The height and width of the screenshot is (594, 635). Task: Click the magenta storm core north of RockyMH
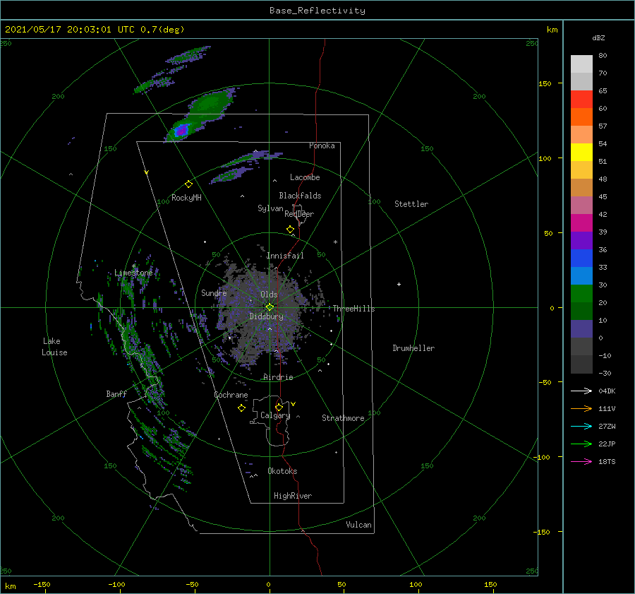coord(182,130)
